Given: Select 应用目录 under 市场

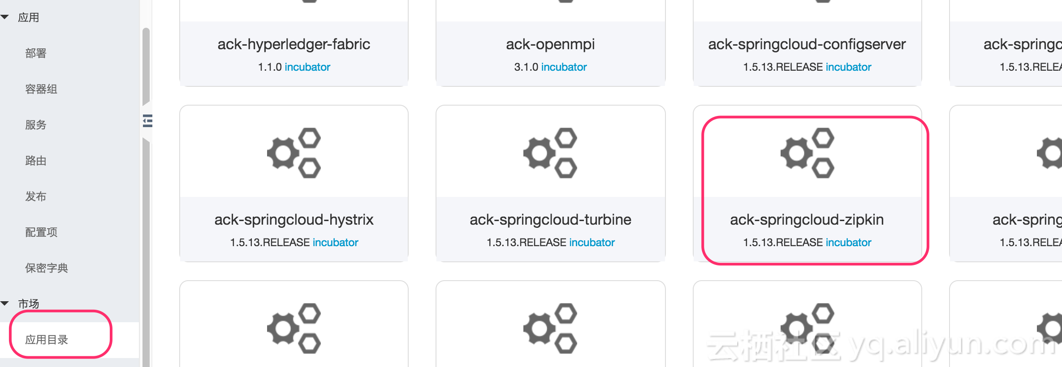Looking at the screenshot, I should [47, 340].
